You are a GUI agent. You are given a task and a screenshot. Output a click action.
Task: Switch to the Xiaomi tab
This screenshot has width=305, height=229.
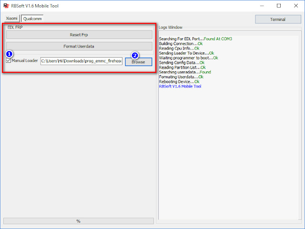(x=11, y=19)
